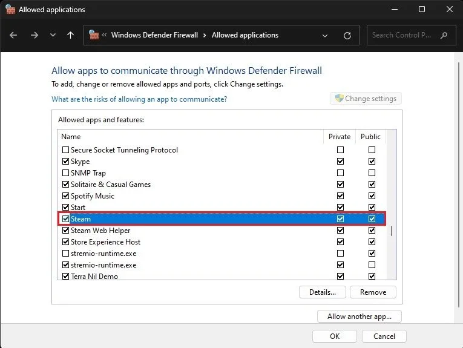This screenshot has width=463, height=348.
Task: Click the firewall icon in address bar
Action: click(94, 35)
